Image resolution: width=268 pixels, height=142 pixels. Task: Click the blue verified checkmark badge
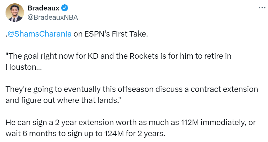(65, 8)
